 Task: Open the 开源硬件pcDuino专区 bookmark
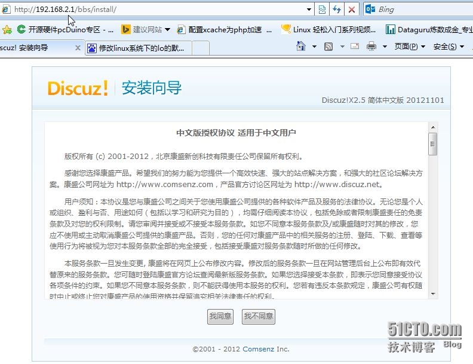[x=65, y=29]
